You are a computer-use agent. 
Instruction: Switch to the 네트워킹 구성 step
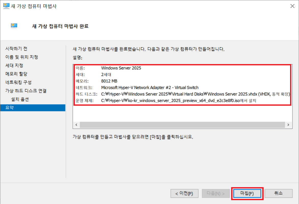(18, 82)
